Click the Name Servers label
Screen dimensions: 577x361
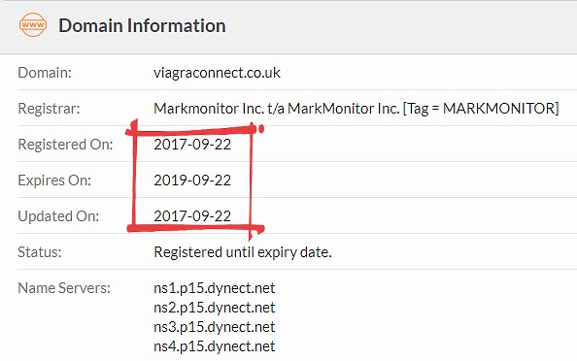pos(64,288)
